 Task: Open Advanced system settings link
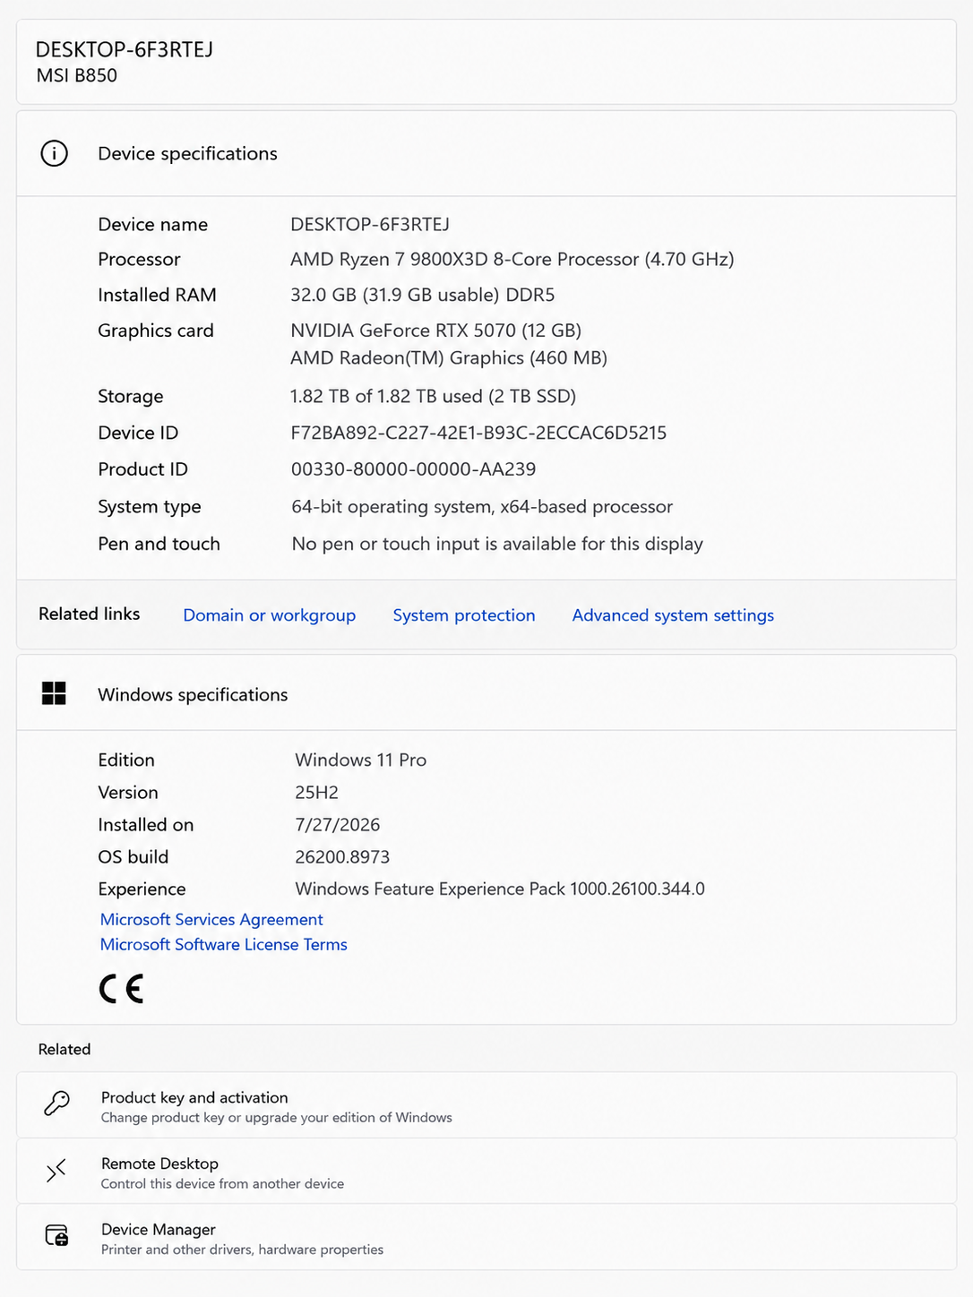point(673,615)
